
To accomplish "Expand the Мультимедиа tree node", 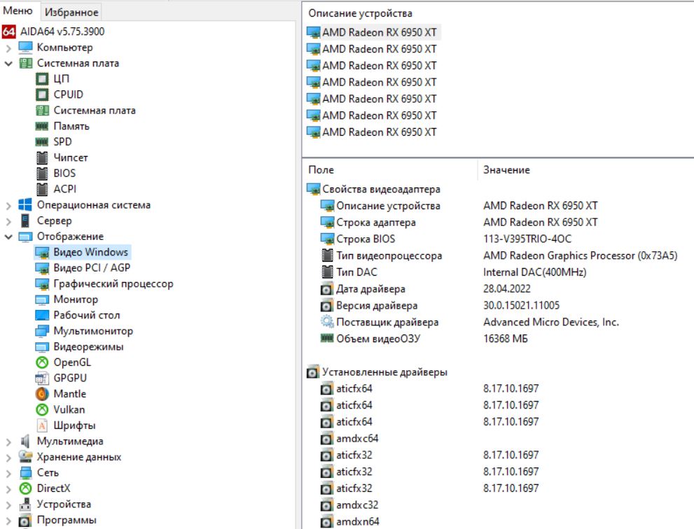I will coord(8,442).
